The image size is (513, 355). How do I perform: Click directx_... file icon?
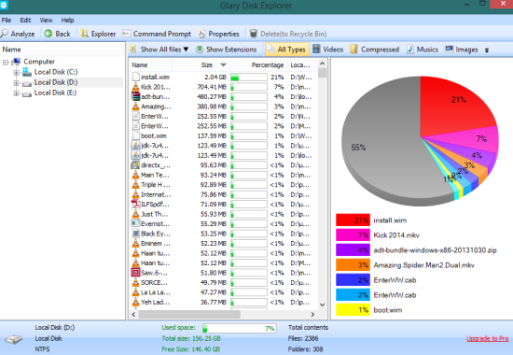click(135, 165)
